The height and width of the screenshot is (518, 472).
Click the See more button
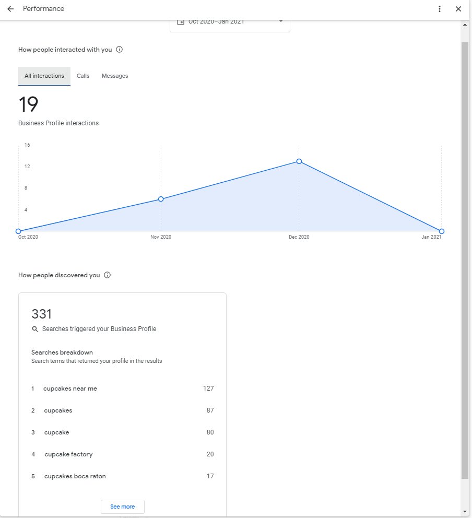(123, 507)
